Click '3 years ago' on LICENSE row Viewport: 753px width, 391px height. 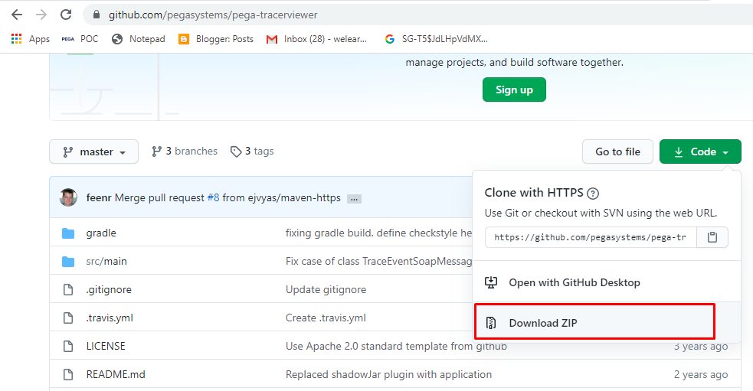coord(701,346)
